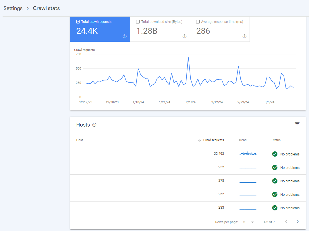Open help tooltip for Total download size

pyautogui.click(x=184, y=37)
